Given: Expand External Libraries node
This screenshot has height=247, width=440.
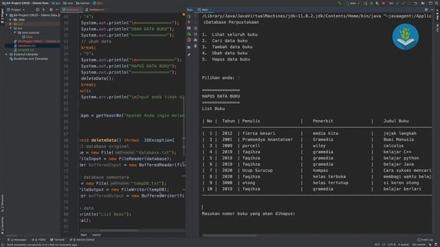Looking at the screenshot, I should pyautogui.click(x=6, y=54).
